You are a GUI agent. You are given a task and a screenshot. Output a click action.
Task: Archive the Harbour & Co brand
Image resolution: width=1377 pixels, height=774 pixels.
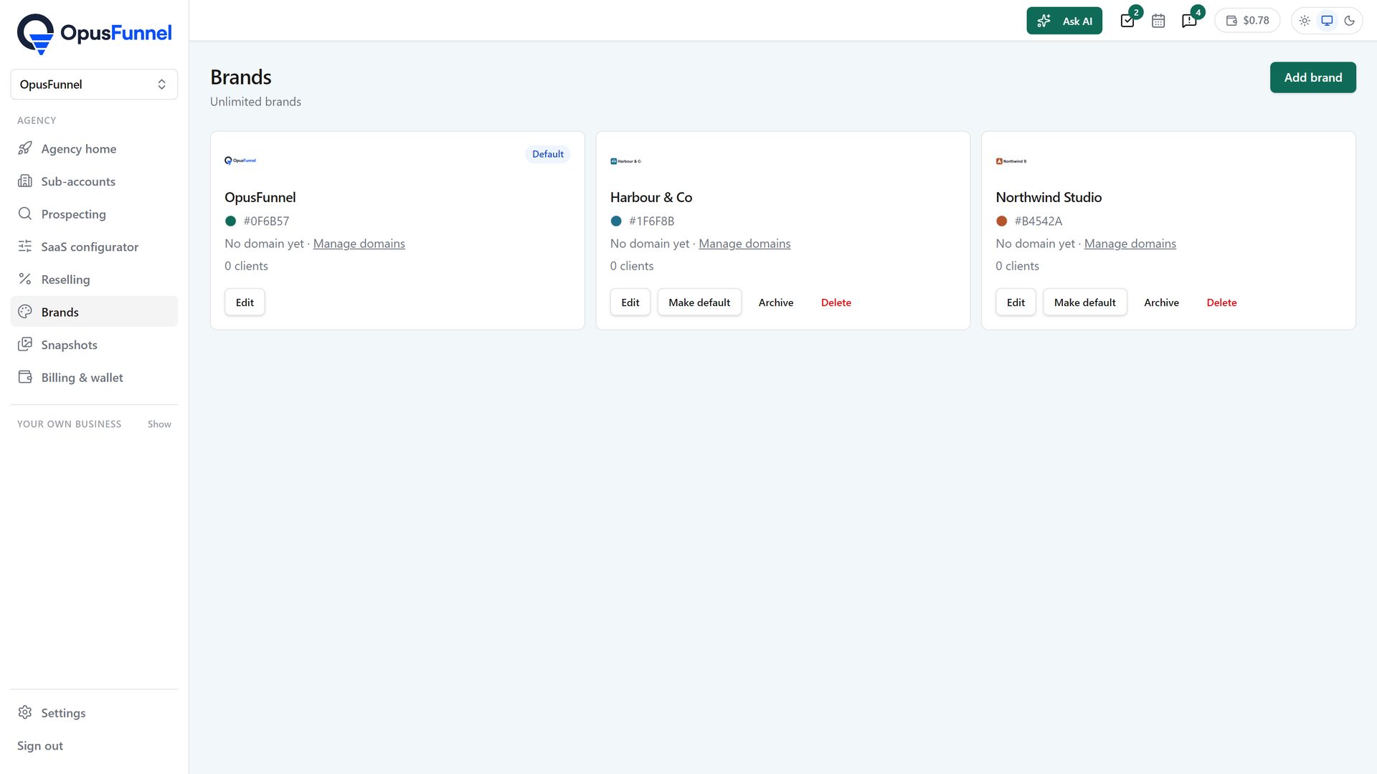[x=776, y=302]
